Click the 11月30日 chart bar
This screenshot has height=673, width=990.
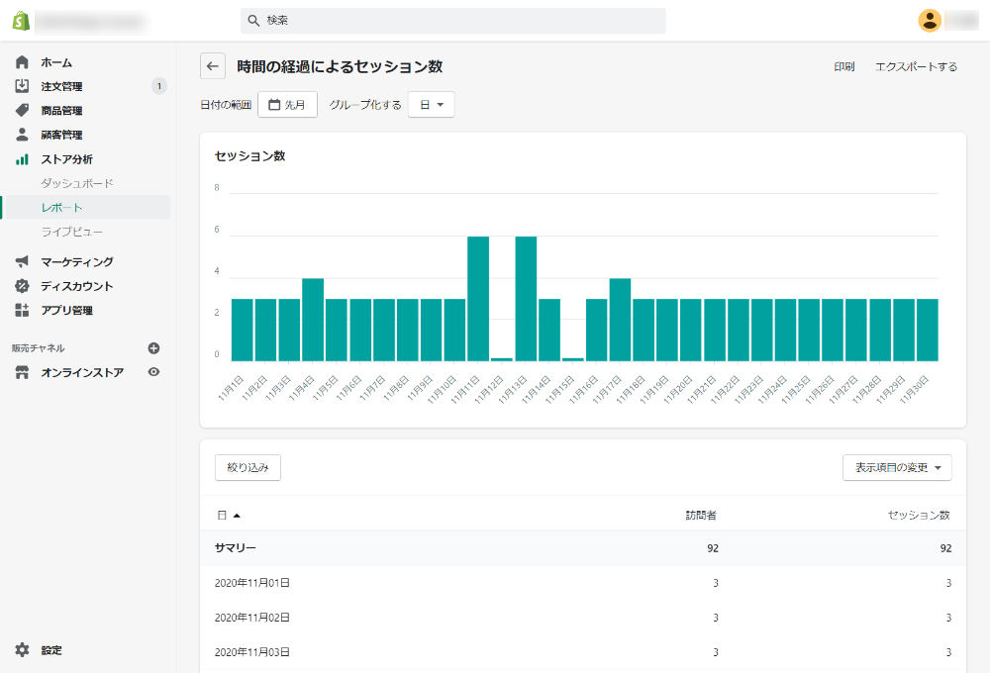[x=928, y=331]
